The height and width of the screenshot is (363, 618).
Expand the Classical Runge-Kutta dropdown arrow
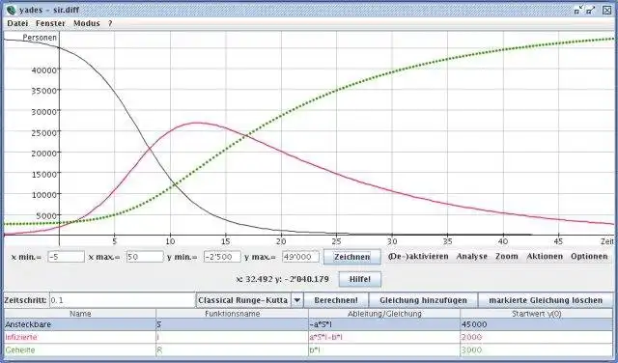tap(297, 300)
